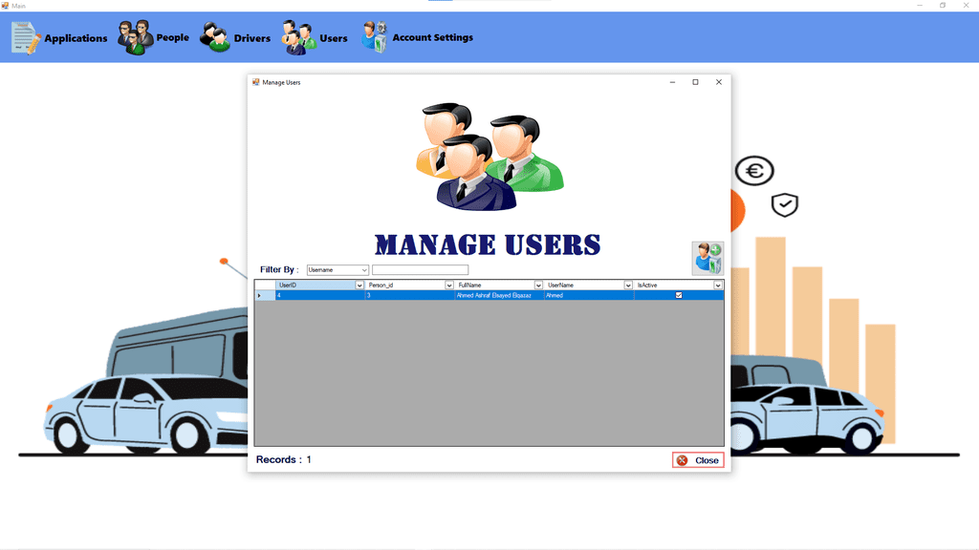Click into the filter text input field
The image size is (979, 550).
[420, 270]
